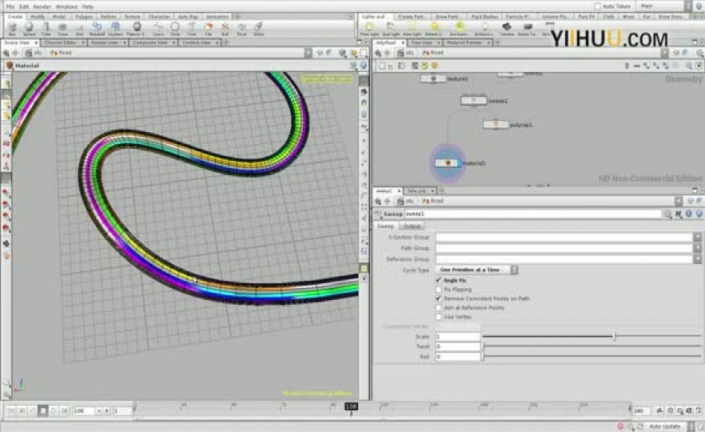This screenshot has width=705, height=432.
Task: Select the File shelf tool
Action: [208, 29]
